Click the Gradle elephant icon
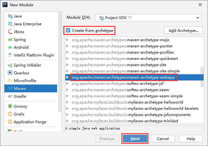The height and width of the screenshot is (146, 208). (10, 96)
